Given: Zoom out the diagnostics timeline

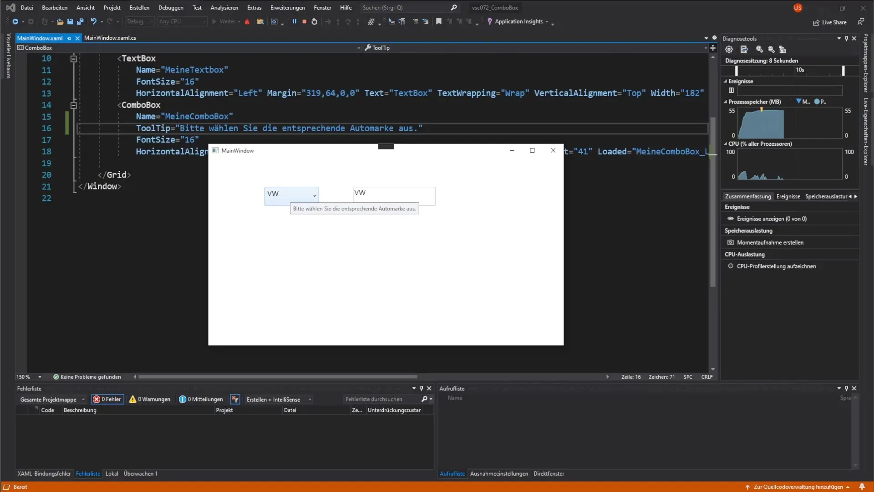Looking at the screenshot, I should pos(771,49).
